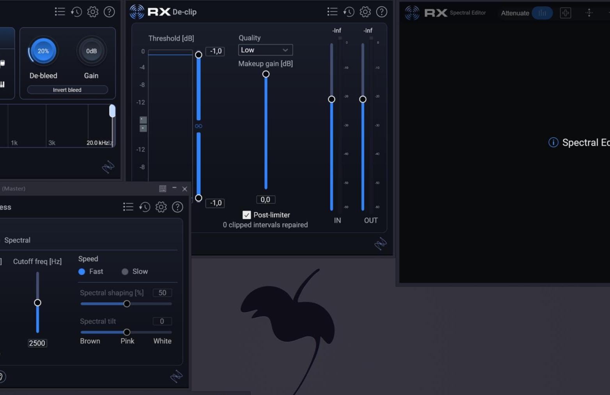This screenshot has width=610, height=395.
Task: Select the Fast speed option
Action: [82, 272]
